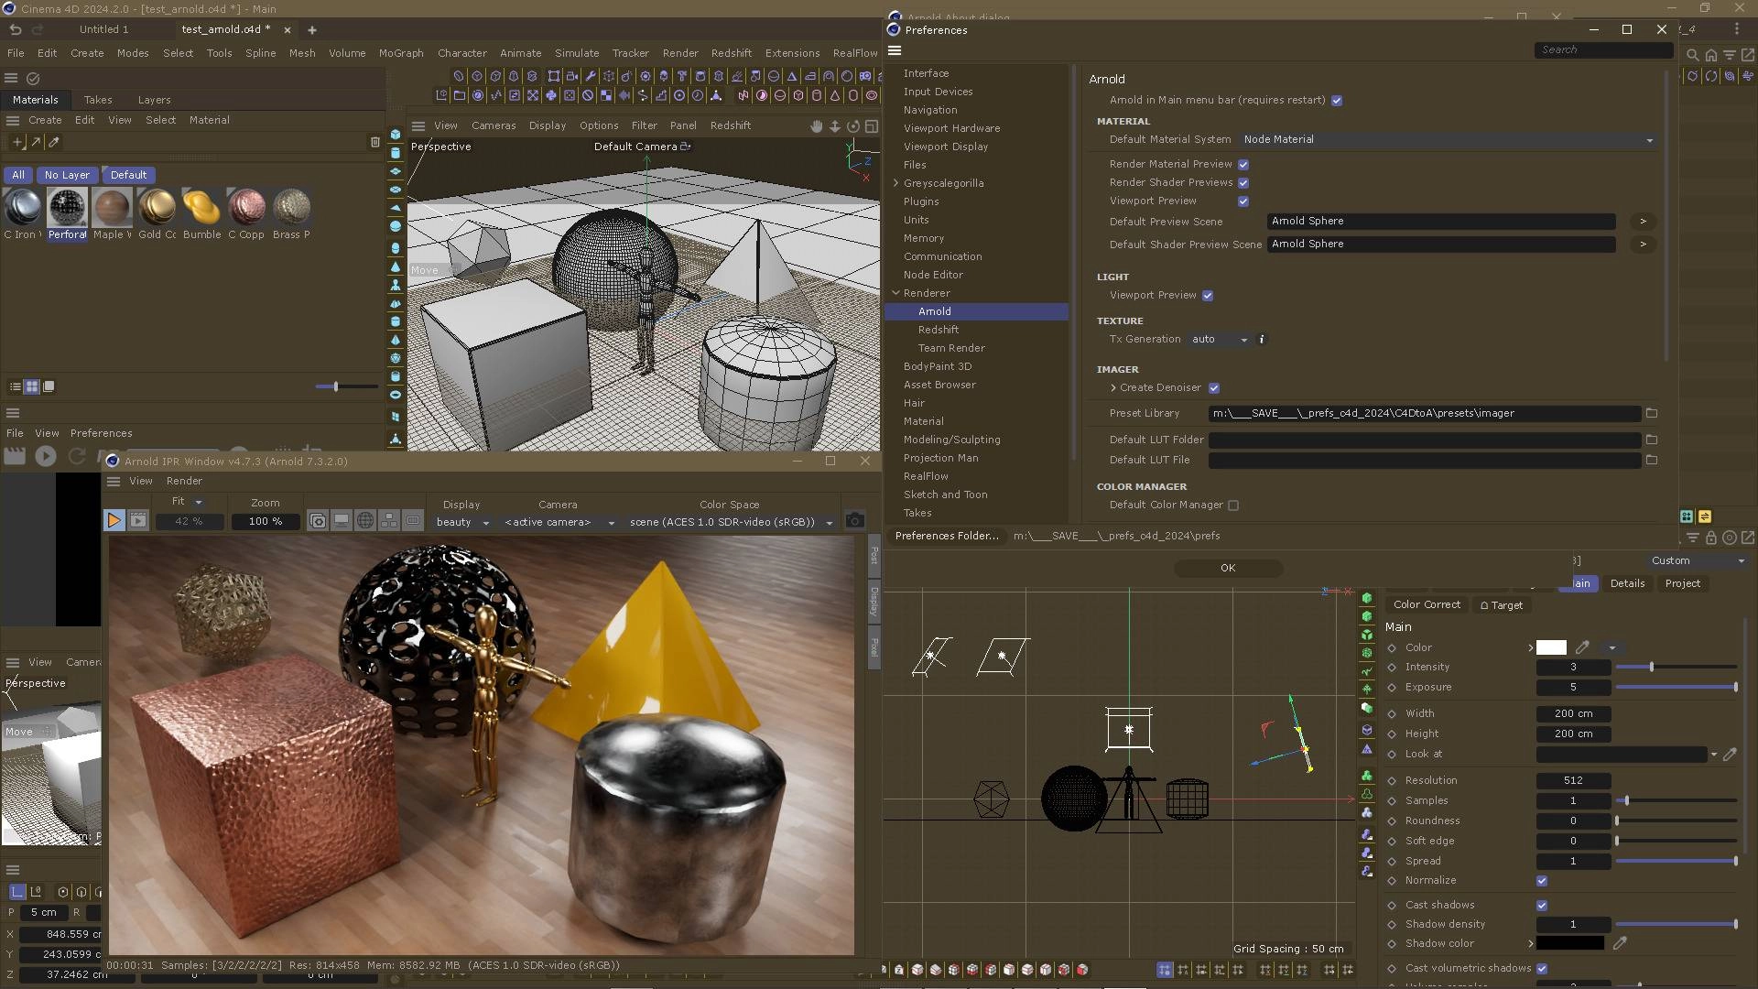
Task: Open the MoGraph menu
Action: pyautogui.click(x=401, y=53)
